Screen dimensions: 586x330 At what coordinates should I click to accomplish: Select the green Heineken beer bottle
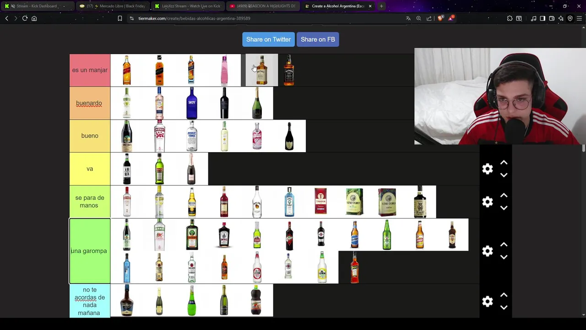(387, 235)
